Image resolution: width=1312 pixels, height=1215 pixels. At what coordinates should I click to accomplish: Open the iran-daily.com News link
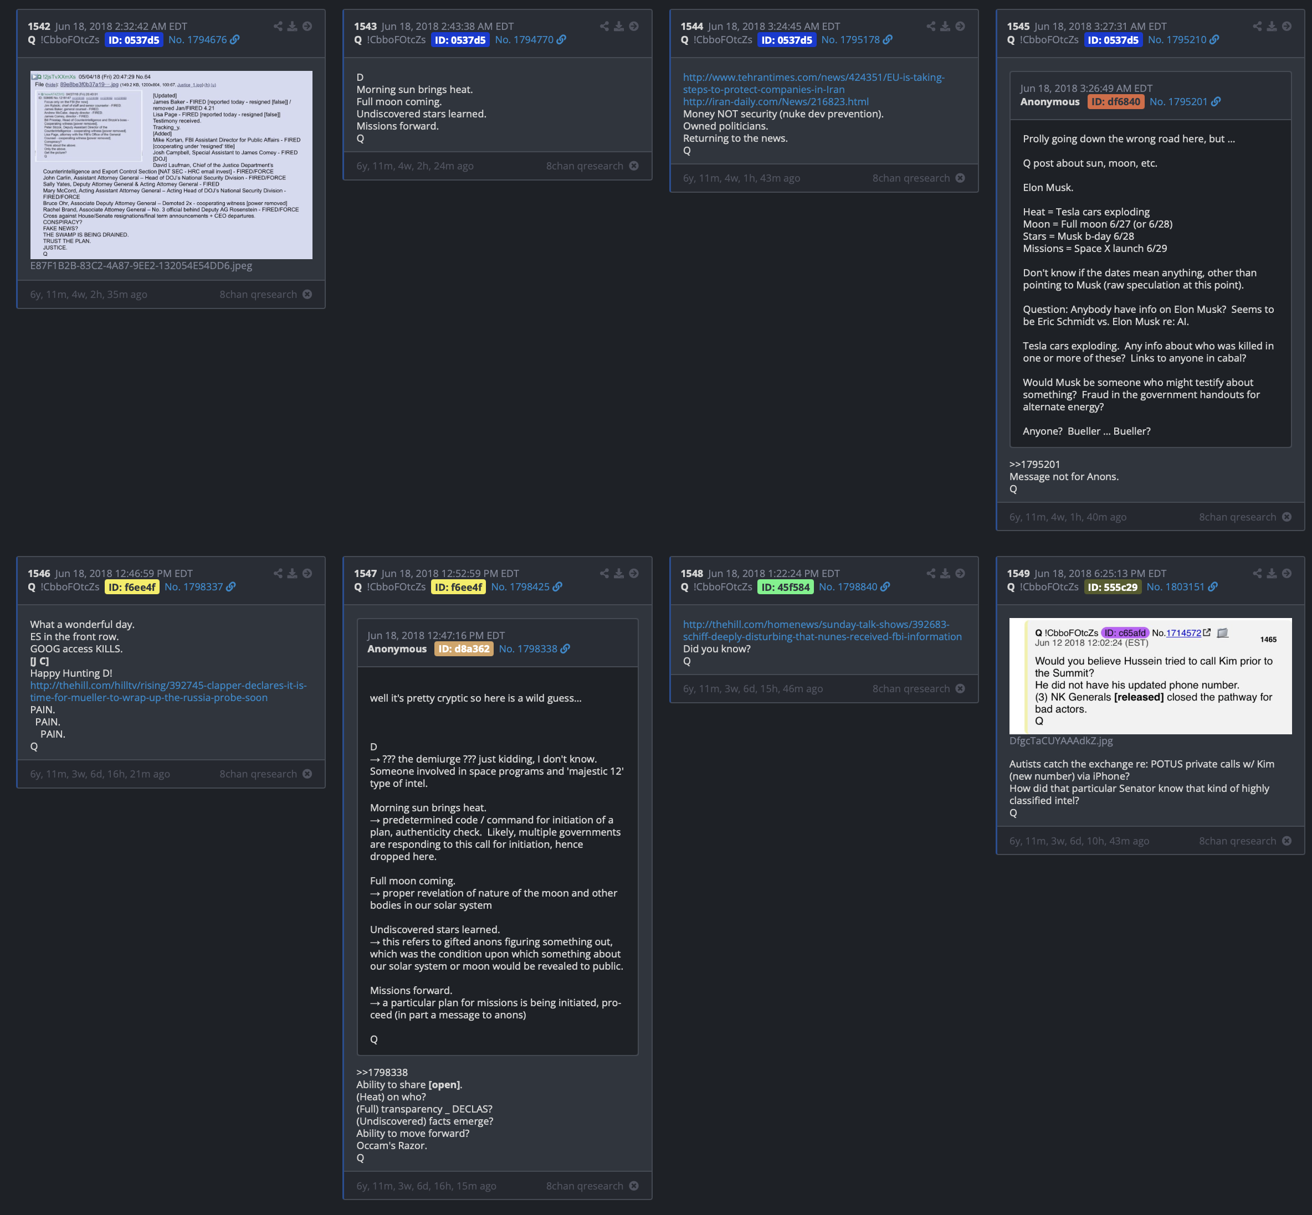pyautogui.click(x=775, y=101)
